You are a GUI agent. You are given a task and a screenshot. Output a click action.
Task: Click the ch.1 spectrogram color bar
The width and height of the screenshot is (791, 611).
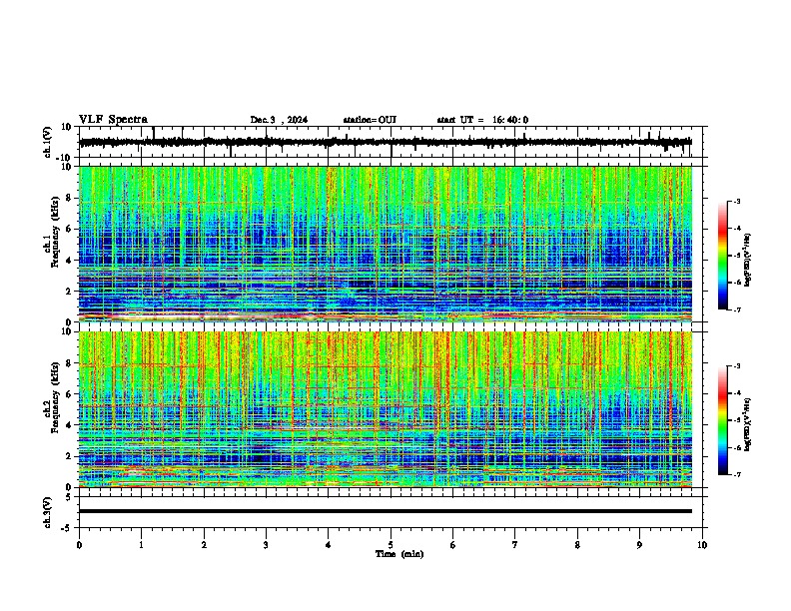click(723, 256)
